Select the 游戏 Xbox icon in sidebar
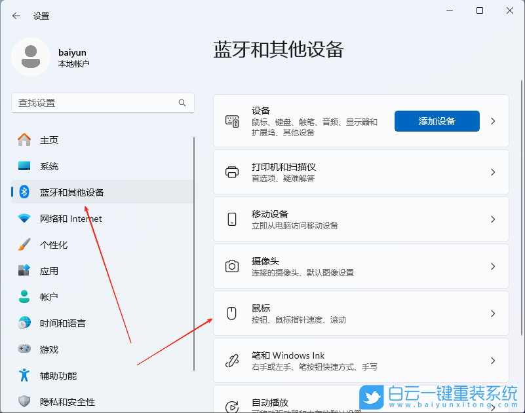This screenshot has width=525, height=413. pos(24,349)
